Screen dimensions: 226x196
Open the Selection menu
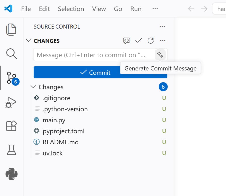(71, 9)
